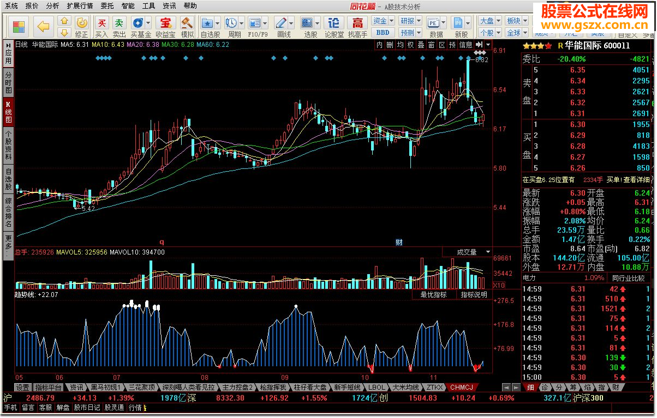Screen dimensions: 657x418
Task: Expand the 周期 dropdown arrow
Action: 242,23
